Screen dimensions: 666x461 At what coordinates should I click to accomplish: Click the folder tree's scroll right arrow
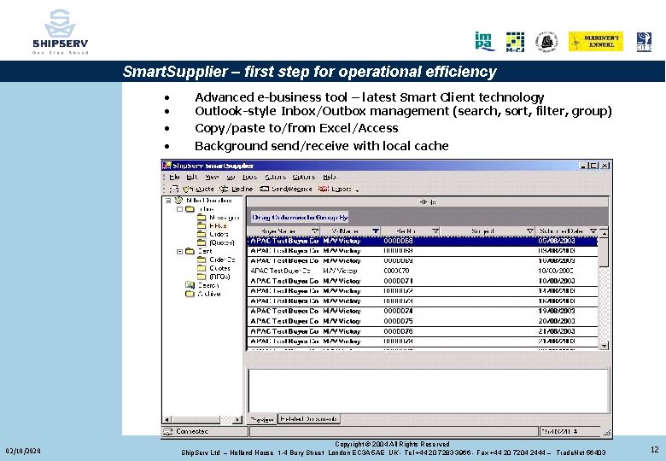(238, 419)
